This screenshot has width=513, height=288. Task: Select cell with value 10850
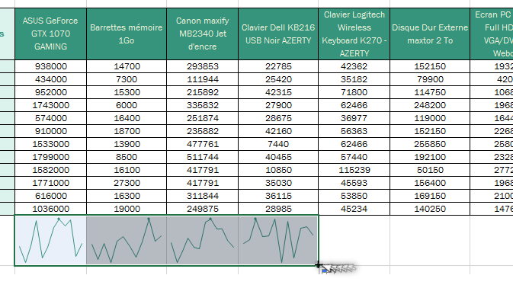[x=278, y=170]
